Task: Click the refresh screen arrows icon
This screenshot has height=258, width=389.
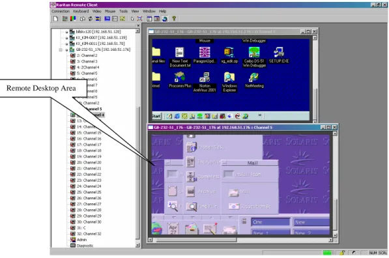Action: tap(90, 19)
